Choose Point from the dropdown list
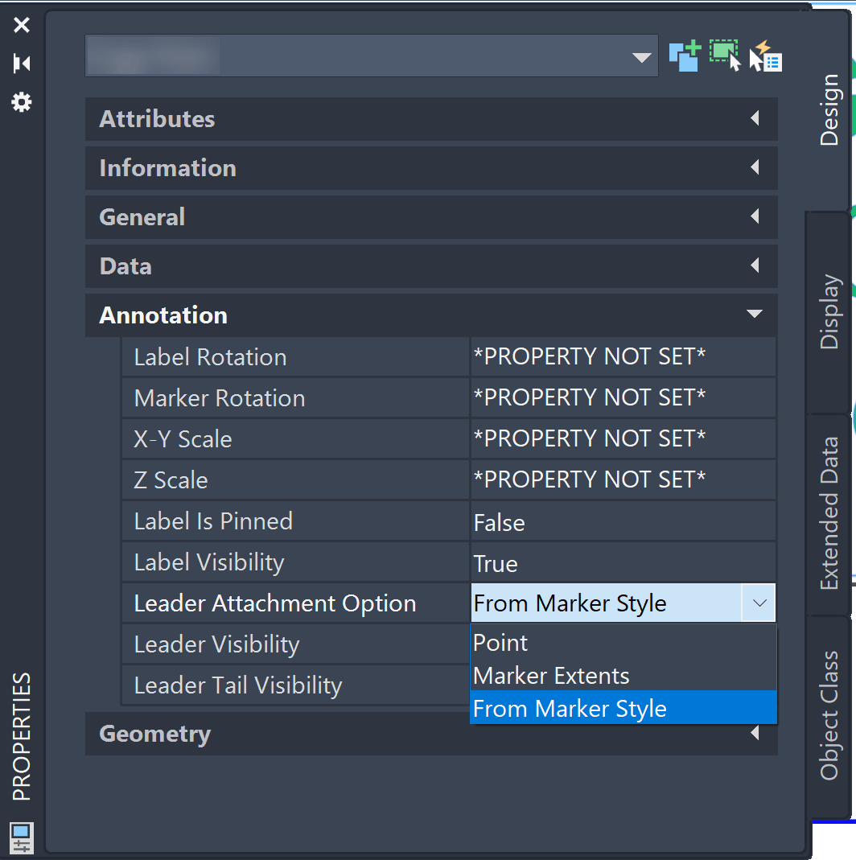This screenshot has width=856, height=860. point(623,643)
